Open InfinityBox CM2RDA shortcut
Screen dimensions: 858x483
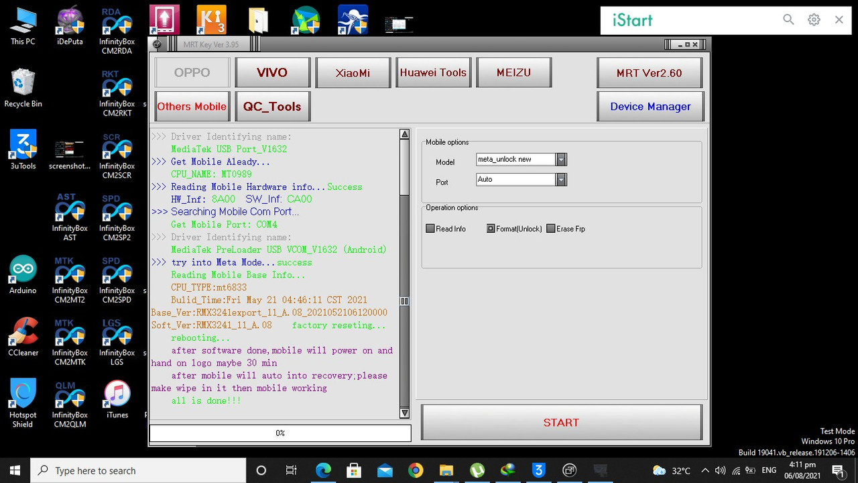point(117,31)
